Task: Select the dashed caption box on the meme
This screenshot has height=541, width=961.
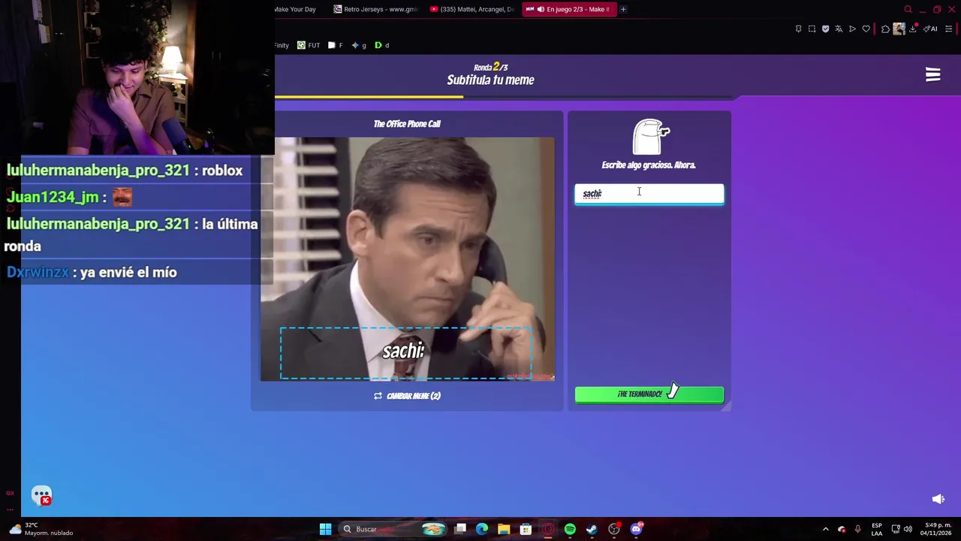Action: click(406, 353)
